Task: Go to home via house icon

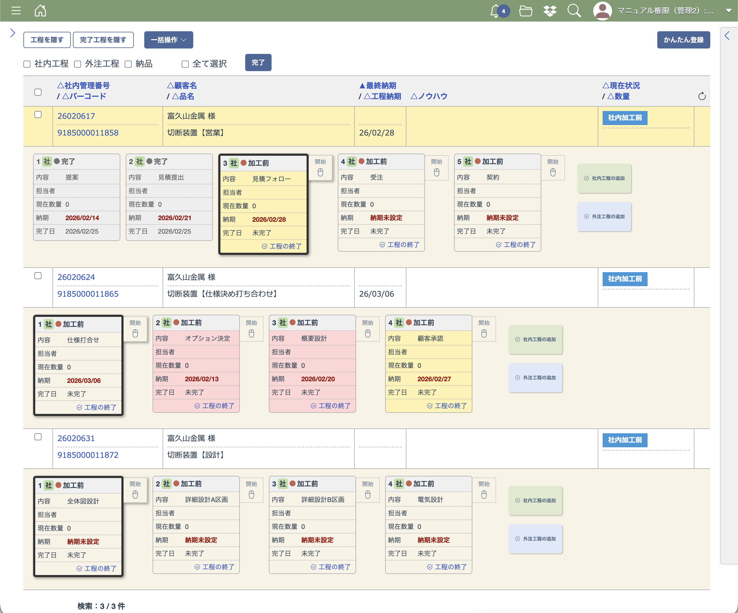Action: click(x=40, y=11)
